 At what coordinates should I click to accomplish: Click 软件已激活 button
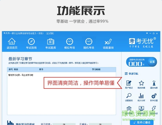point(142,122)
